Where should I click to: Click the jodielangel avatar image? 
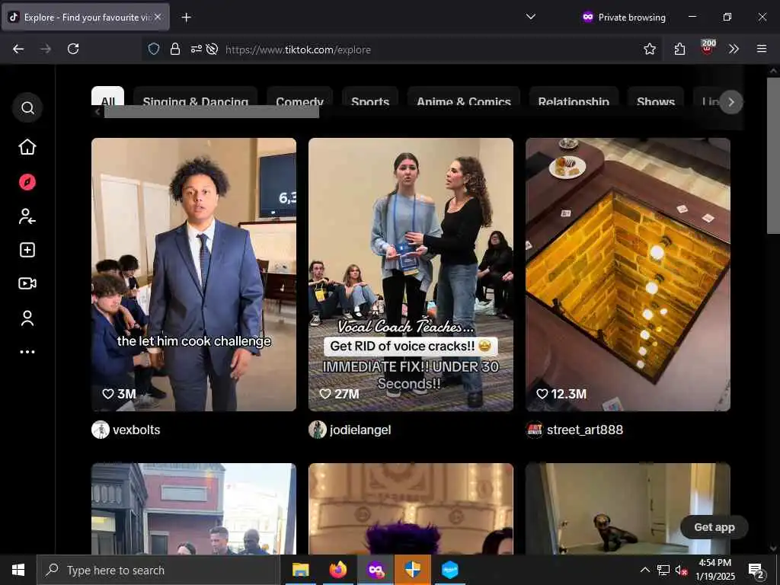pos(318,430)
